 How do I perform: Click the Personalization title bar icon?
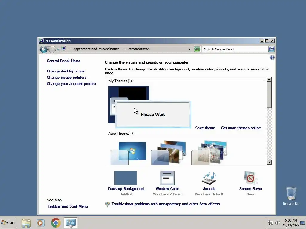point(41,41)
